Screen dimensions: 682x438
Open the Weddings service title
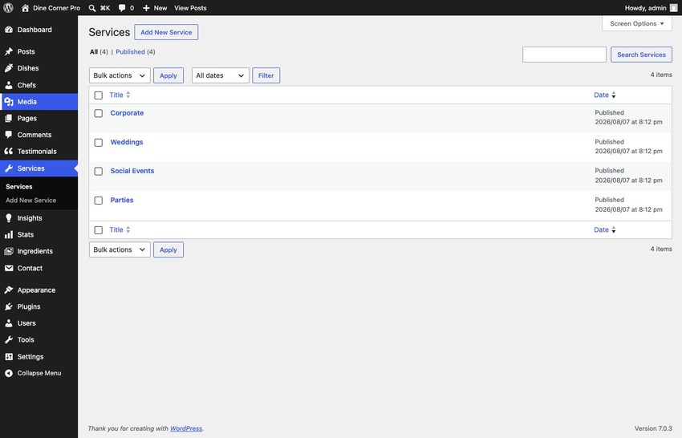[x=127, y=142]
